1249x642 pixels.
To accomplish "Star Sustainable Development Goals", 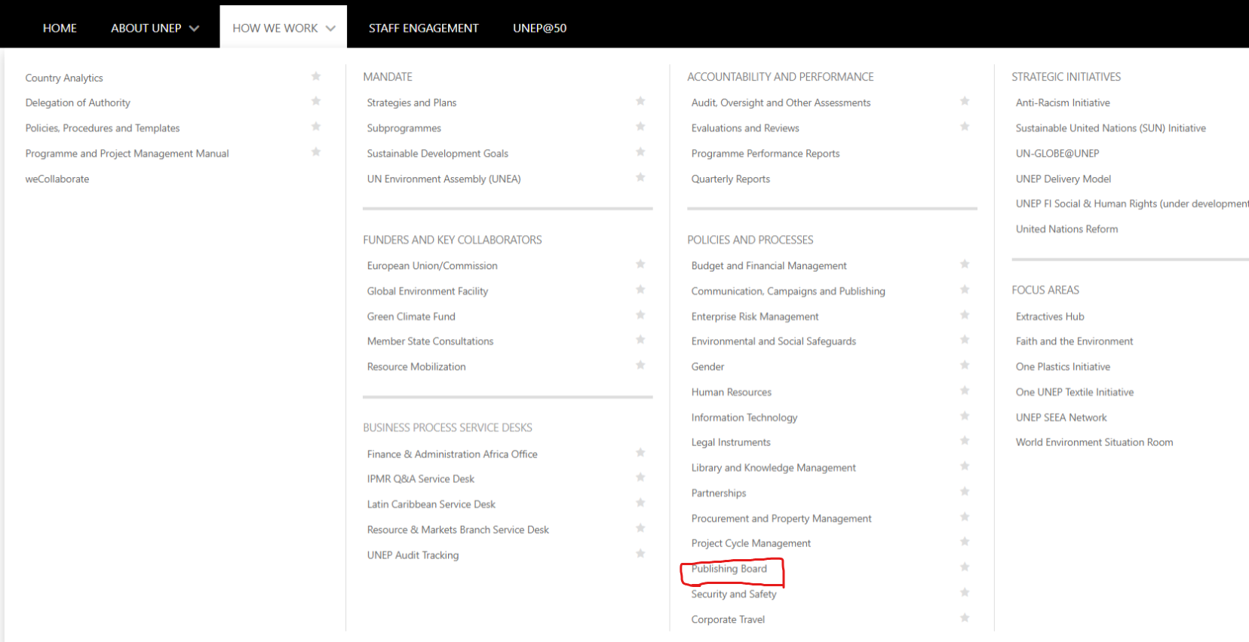I will 640,151.
